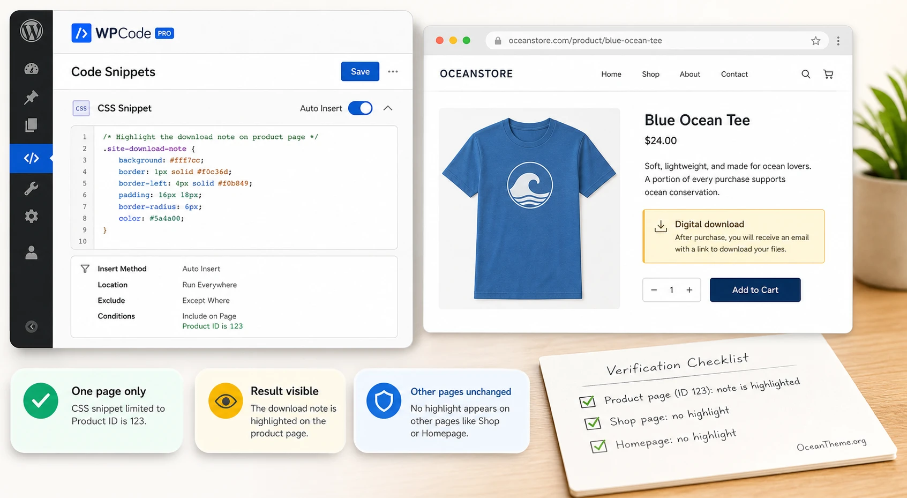Open the shopping cart icon
Viewport: 907px width, 498px height.
828,74
